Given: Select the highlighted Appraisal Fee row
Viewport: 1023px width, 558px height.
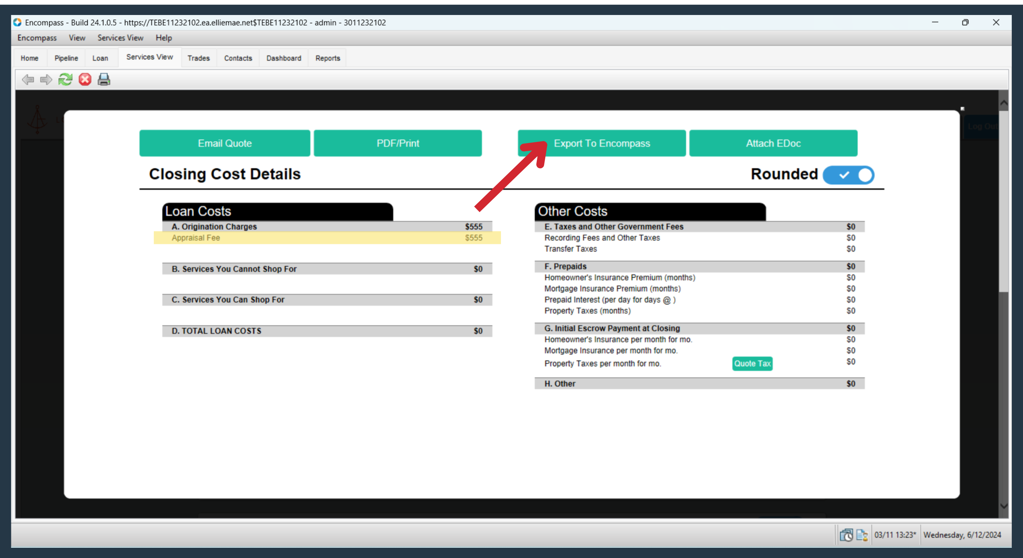Looking at the screenshot, I should click(x=327, y=238).
